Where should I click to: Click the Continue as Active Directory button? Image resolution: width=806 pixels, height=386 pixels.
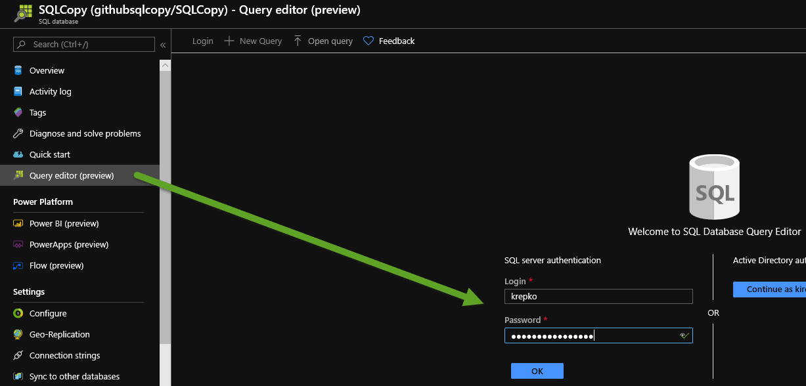coord(769,289)
